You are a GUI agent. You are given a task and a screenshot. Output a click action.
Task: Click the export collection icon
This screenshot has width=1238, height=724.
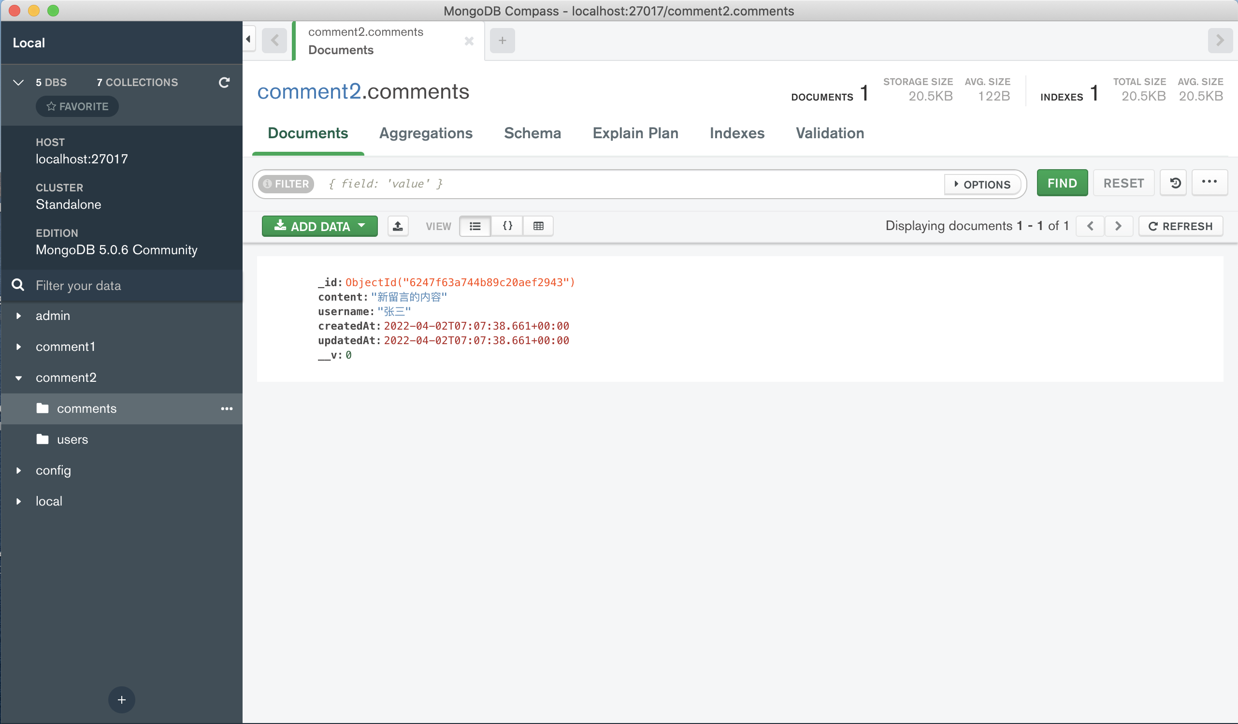398,226
